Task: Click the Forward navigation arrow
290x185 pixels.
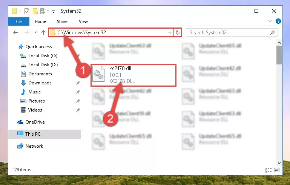Action: tap(27, 32)
